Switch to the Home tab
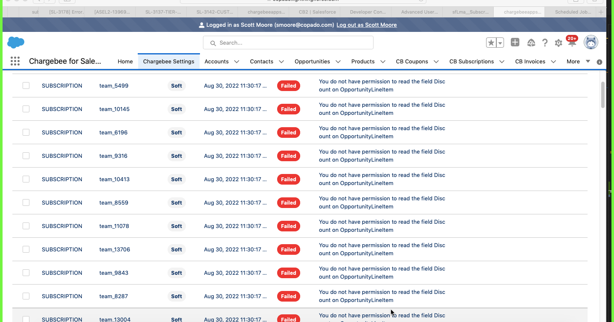The height and width of the screenshot is (322, 614). [x=125, y=61]
